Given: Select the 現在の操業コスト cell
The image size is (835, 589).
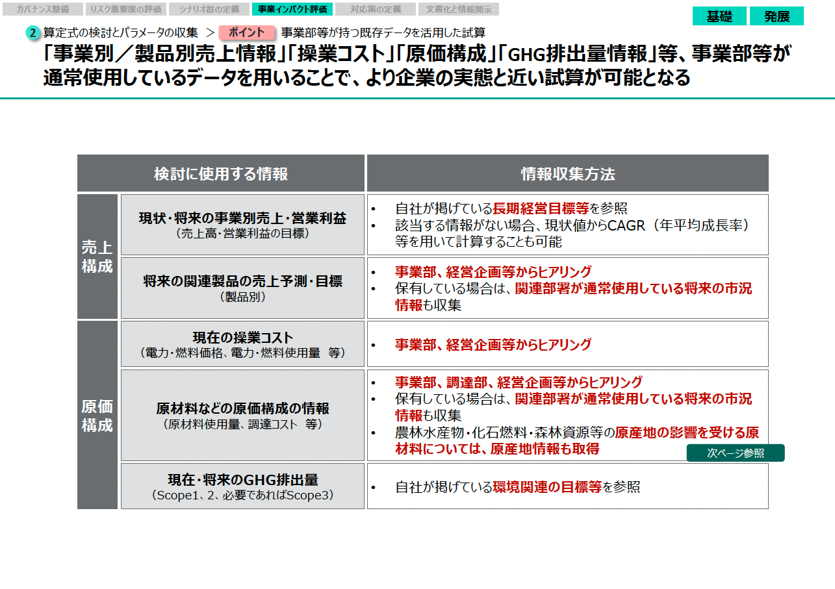Looking at the screenshot, I should (x=242, y=344).
